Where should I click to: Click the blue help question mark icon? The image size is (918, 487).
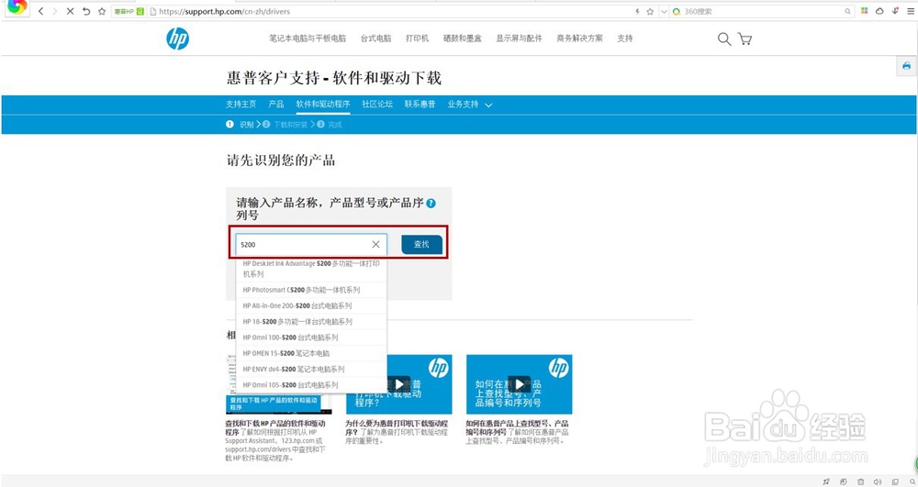click(431, 204)
